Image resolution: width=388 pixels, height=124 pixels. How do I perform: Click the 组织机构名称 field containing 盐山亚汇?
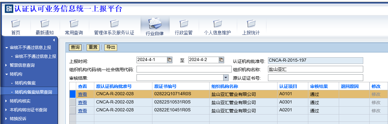coord(315,69)
